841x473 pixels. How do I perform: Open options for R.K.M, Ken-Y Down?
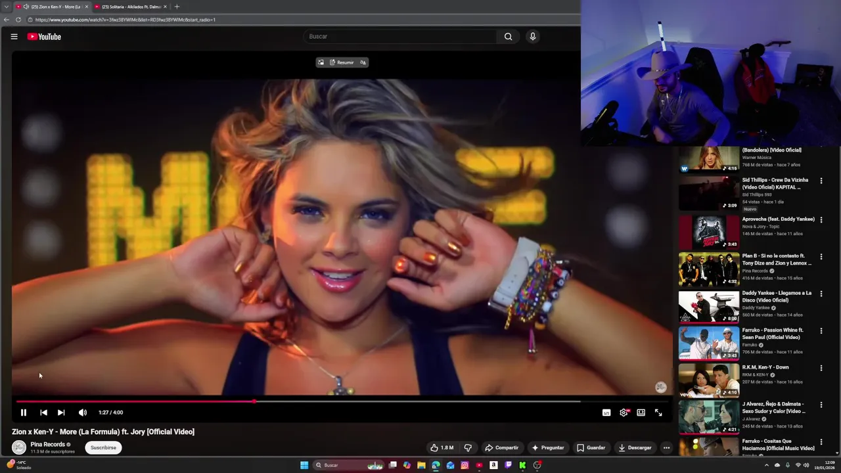click(x=821, y=368)
